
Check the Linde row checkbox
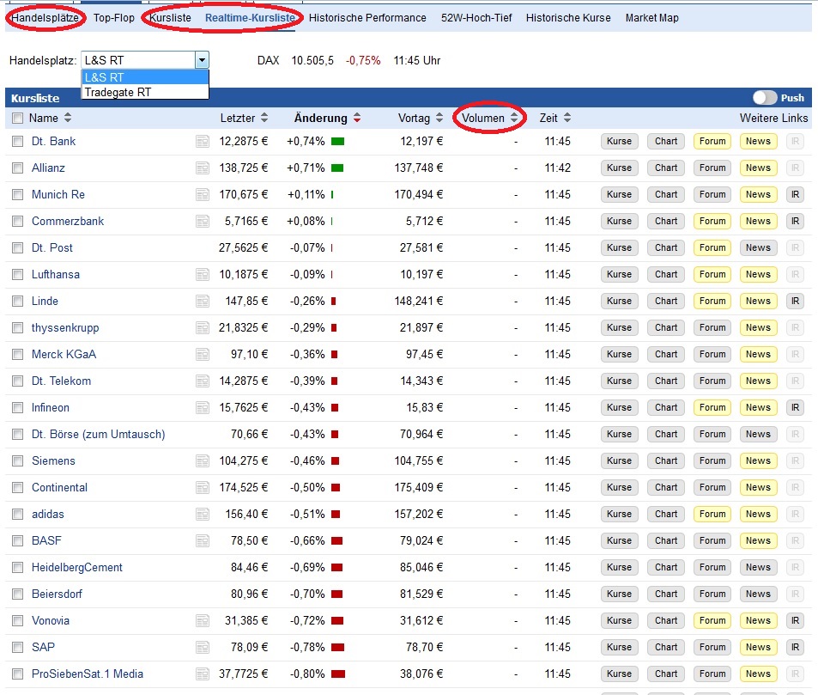point(18,302)
